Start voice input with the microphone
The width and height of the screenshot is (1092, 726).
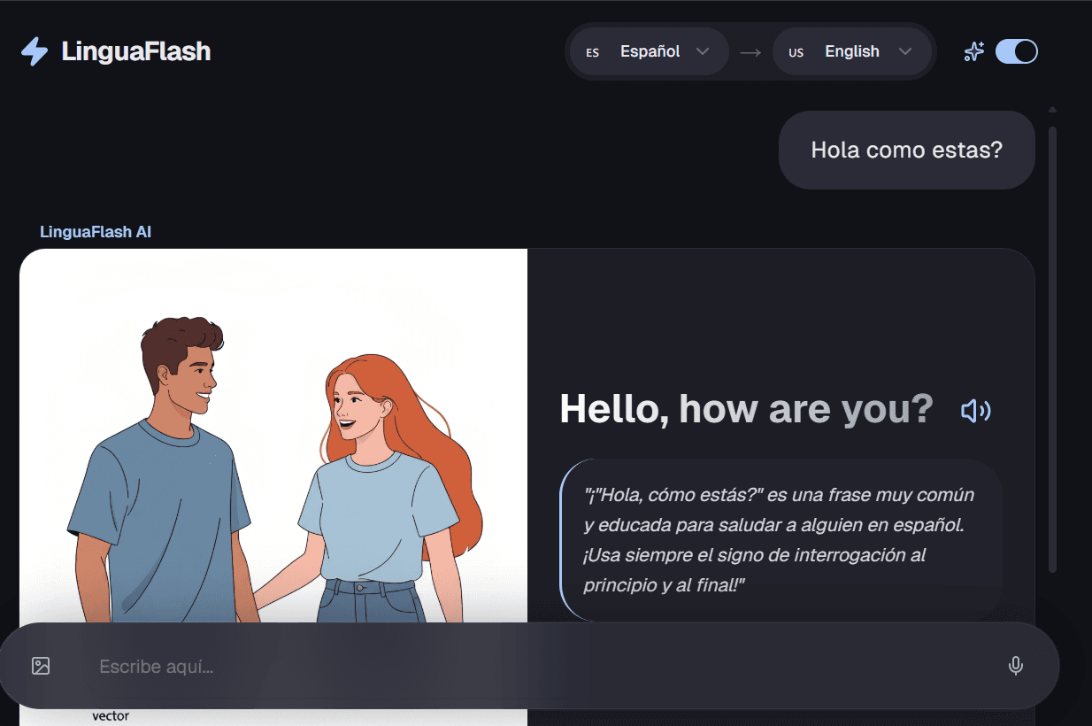point(1015,666)
